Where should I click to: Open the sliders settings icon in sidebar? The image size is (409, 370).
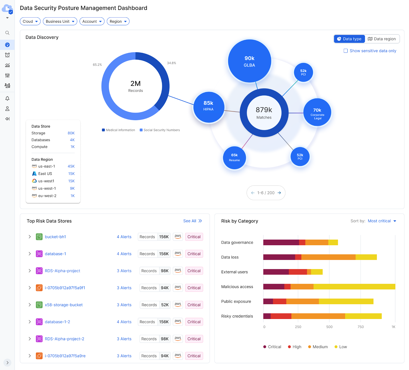pos(7,76)
